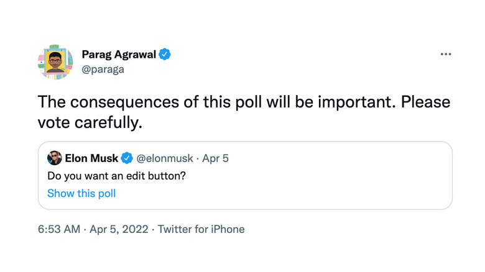The image size is (485, 272).
Task: Open the tweet's three-dot more menu
Action: [445, 55]
